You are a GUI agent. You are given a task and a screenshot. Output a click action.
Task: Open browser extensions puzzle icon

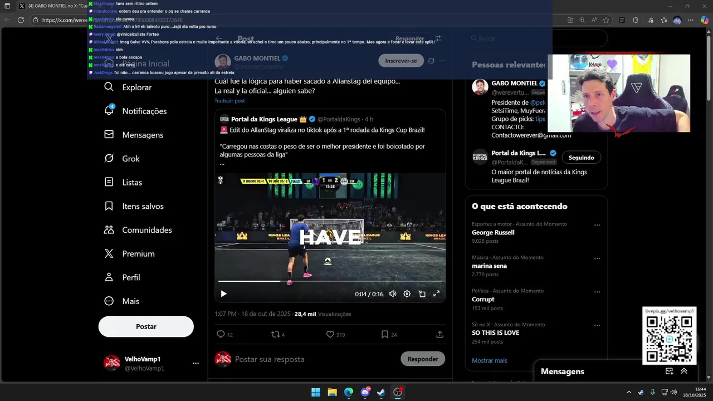pos(636,20)
